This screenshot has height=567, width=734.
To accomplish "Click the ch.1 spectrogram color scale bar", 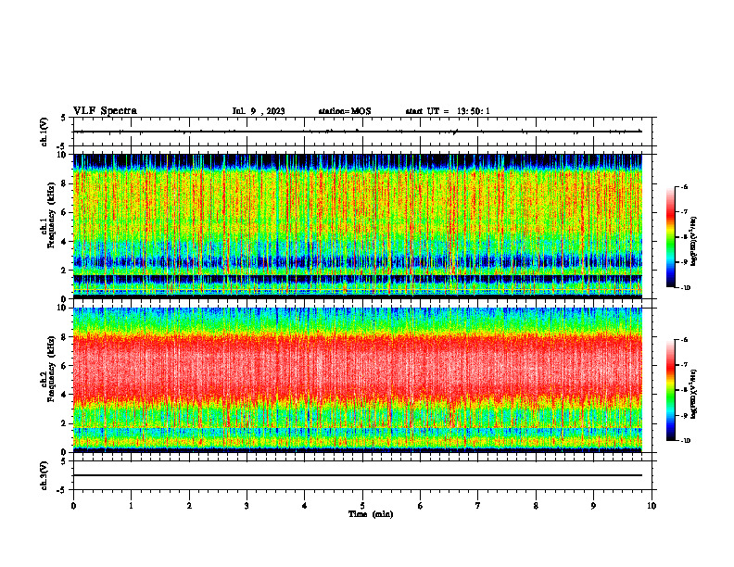I will pos(670,237).
